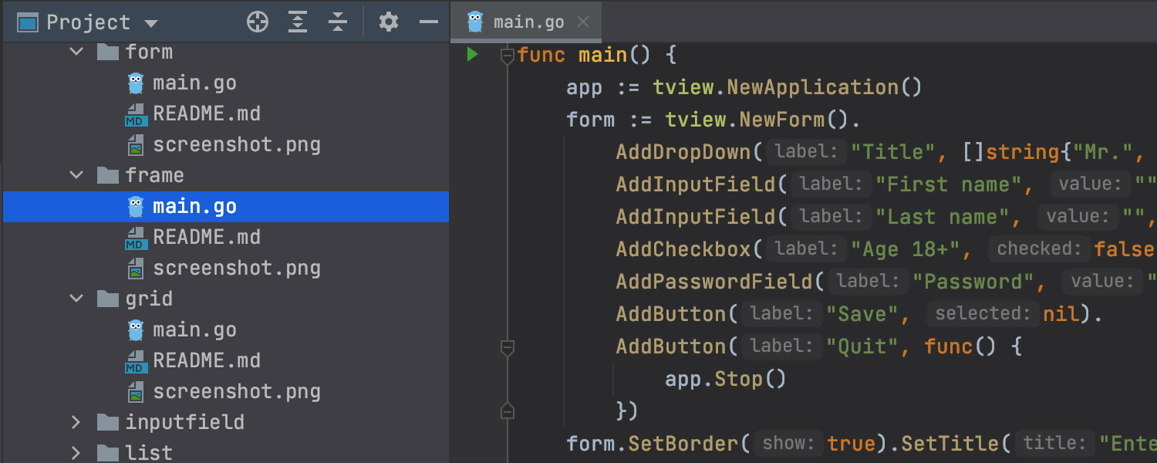The height and width of the screenshot is (463, 1157).
Task: Collapse the frame folder
Action: (76, 175)
